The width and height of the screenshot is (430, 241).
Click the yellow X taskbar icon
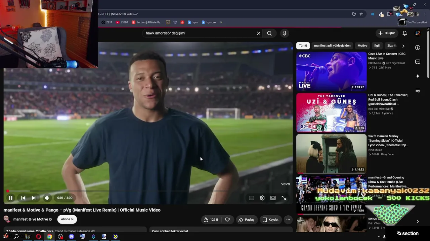[x=115, y=237]
